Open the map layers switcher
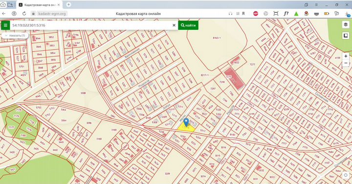Viewport: 352px width, 184px height. (x=346, y=24)
